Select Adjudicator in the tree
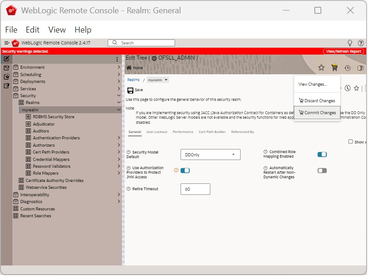 pyautogui.click(x=44, y=124)
